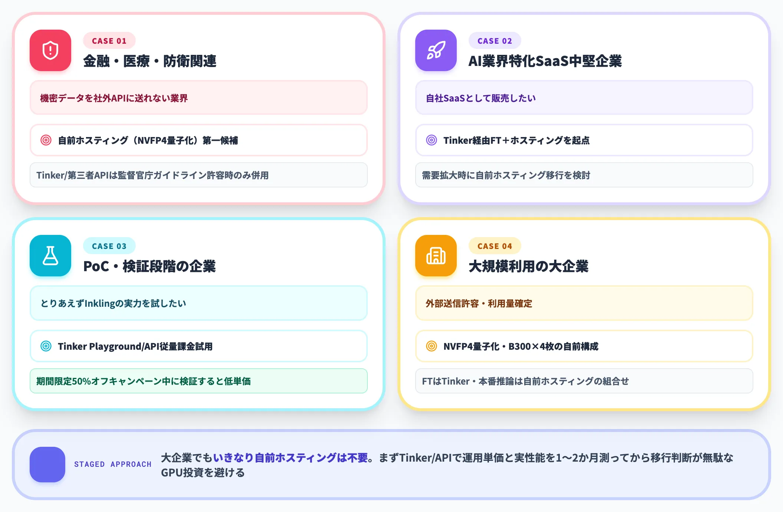Image resolution: width=783 pixels, height=512 pixels.
Task: Click the text GPU投資を避ける
Action: (203, 472)
